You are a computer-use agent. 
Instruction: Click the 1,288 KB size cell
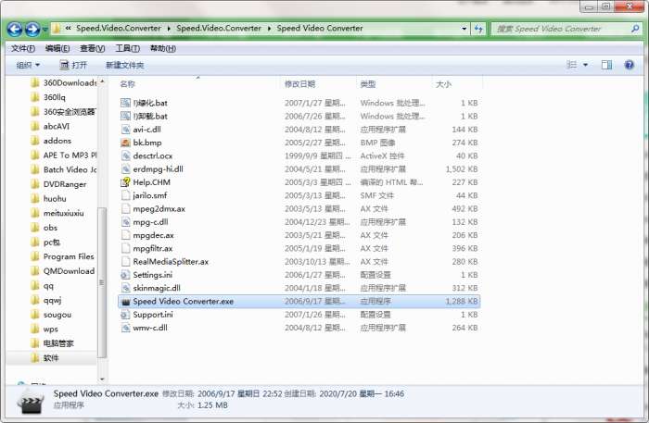[462, 301]
